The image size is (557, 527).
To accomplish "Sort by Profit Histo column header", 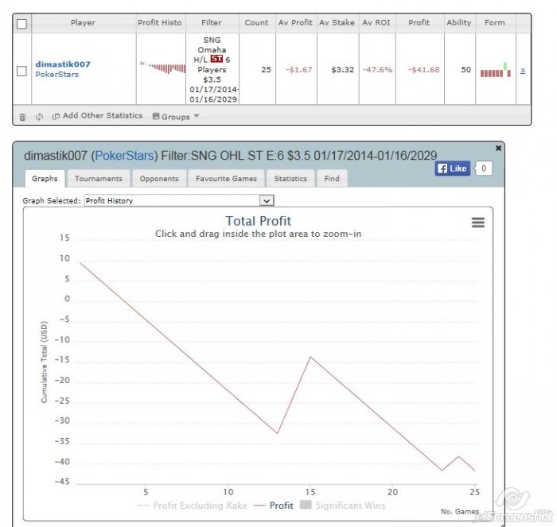I will pos(160,23).
